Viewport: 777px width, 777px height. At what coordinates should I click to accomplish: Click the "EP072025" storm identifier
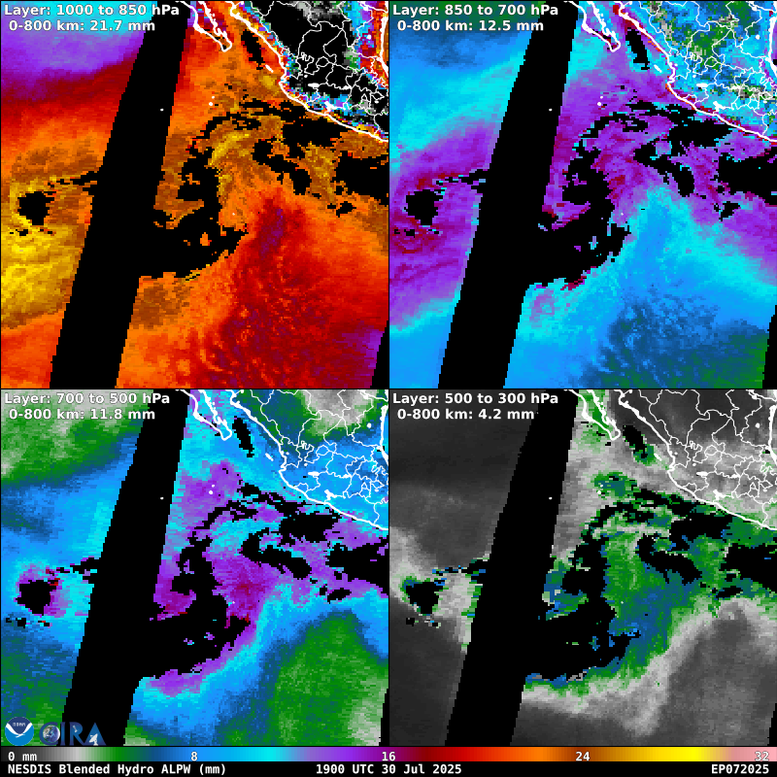[740, 769]
